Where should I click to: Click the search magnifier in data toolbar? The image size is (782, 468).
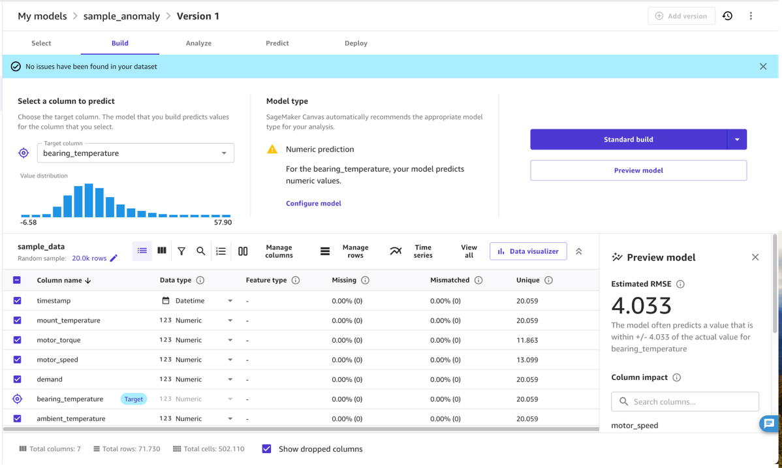201,251
